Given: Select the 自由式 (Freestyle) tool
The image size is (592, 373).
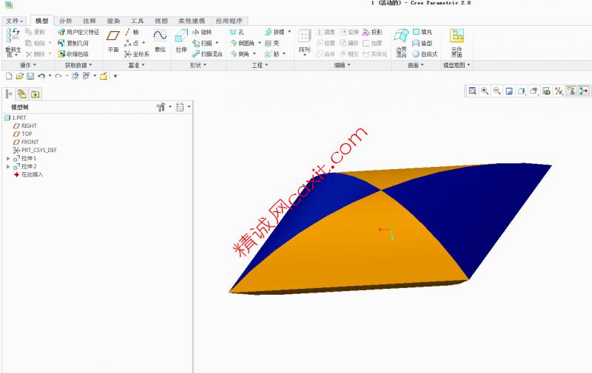Looking at the screenshot, I should 425,54.
